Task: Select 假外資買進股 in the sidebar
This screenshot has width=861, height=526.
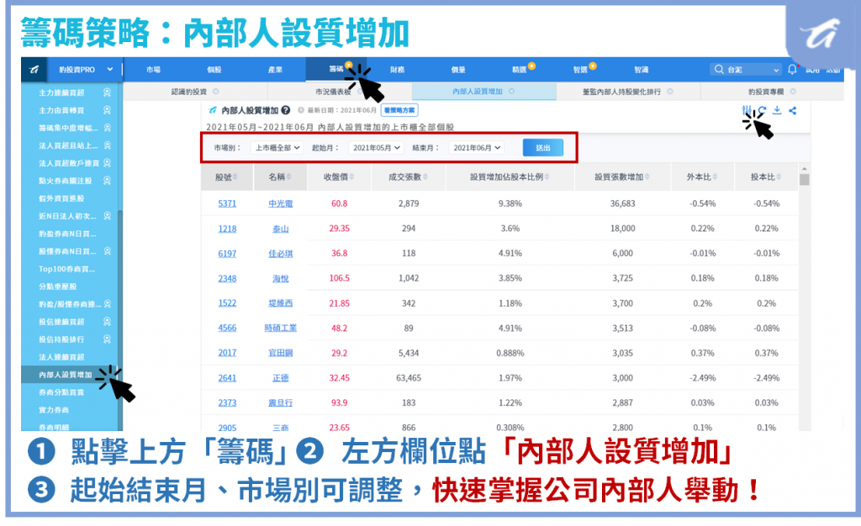Action: pyautogui.click(x=61, y=198)
